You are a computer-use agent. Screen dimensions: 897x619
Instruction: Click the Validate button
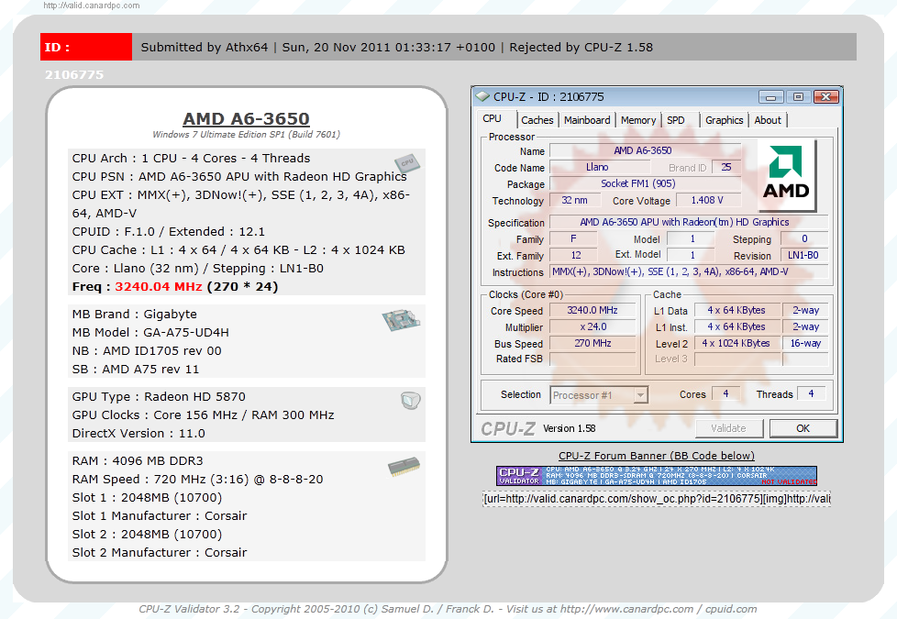tap(729, 428)
